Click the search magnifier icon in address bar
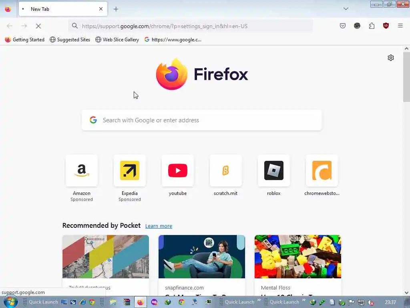The width and height of the screenshot is (410, 308). pyautogui.click(x=75, y=26)
